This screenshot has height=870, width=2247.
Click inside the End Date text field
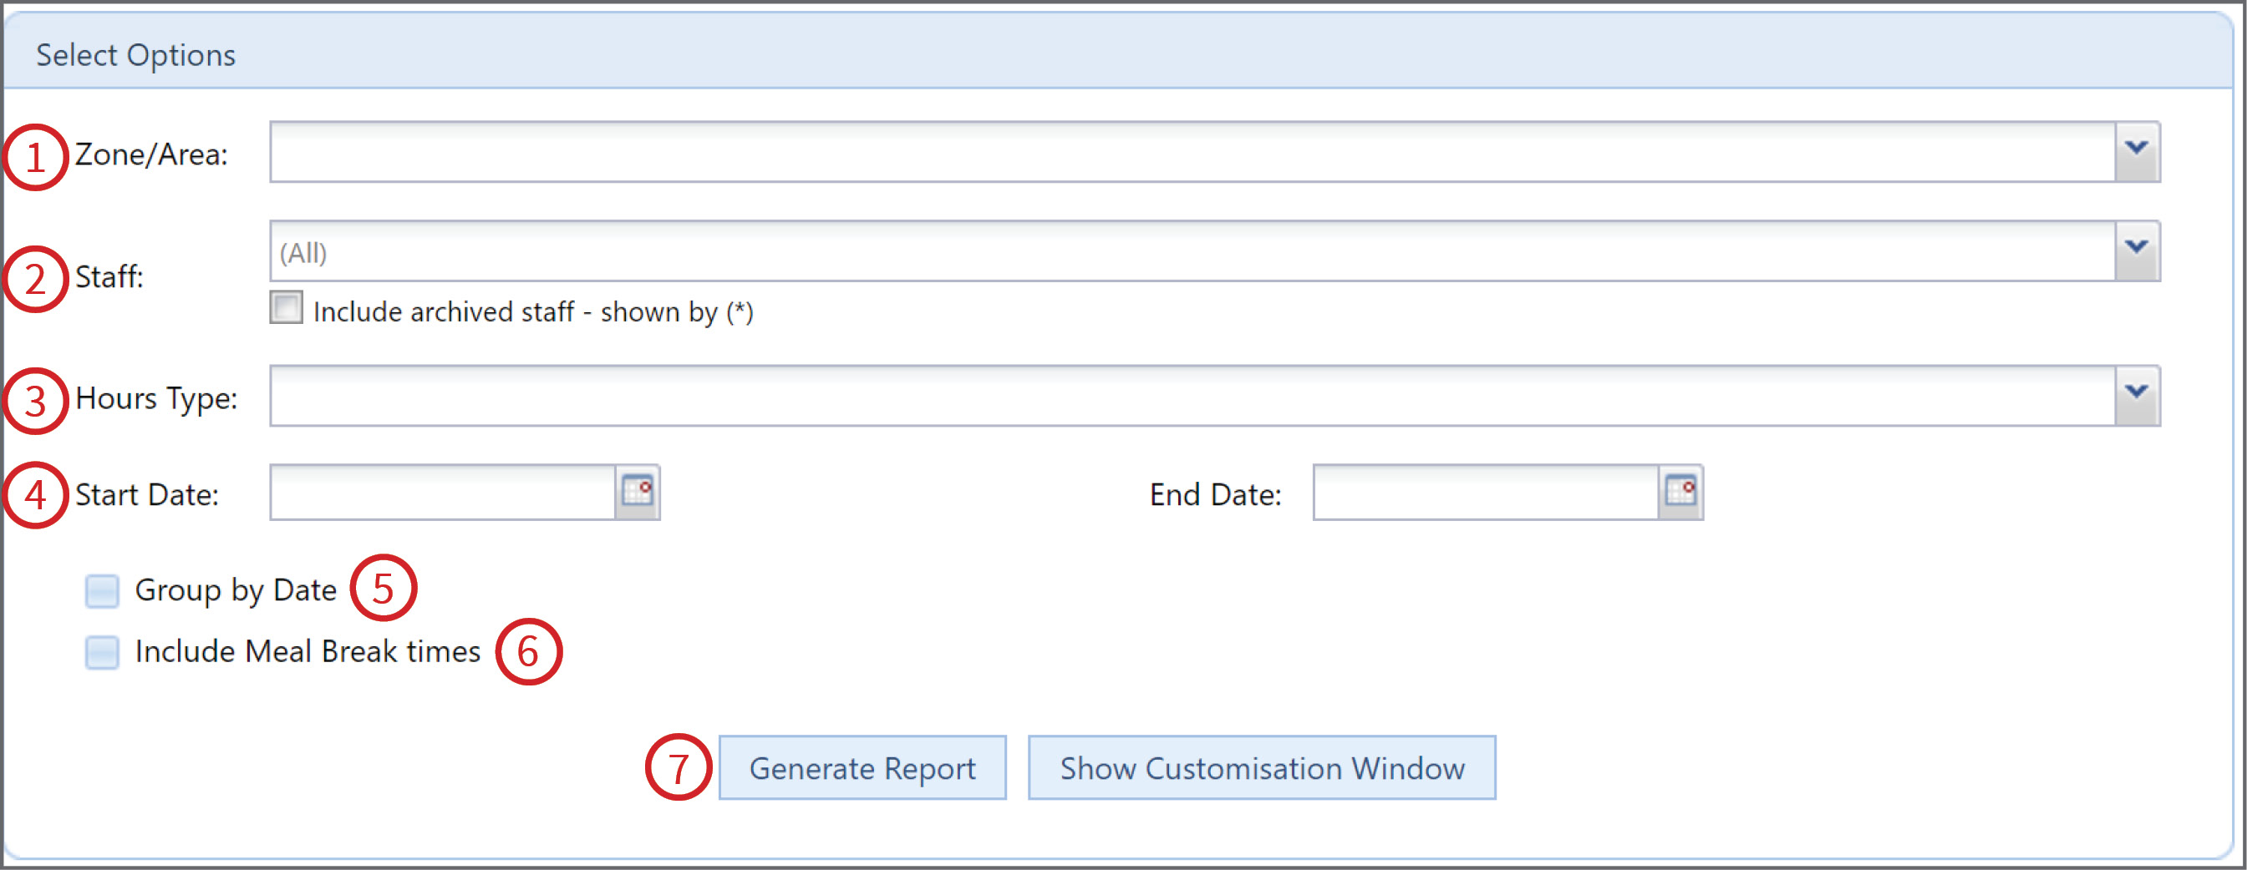pos(1487,493)
